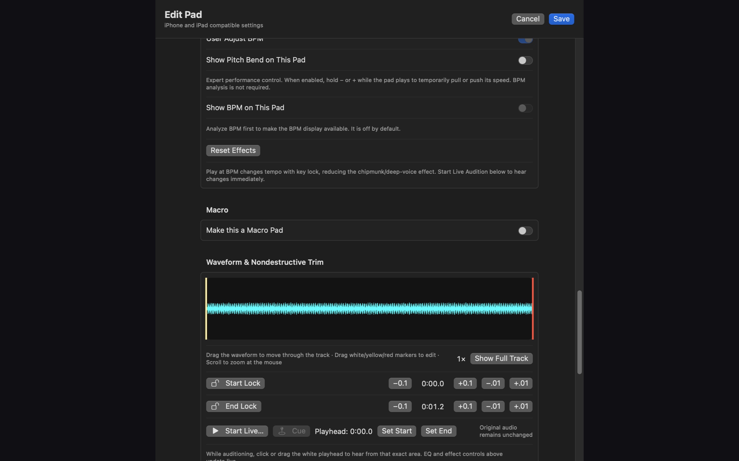Viewport: 739px width, 461px height.
Task: Click the end time value 0:01.2
Action: [432, 407]
